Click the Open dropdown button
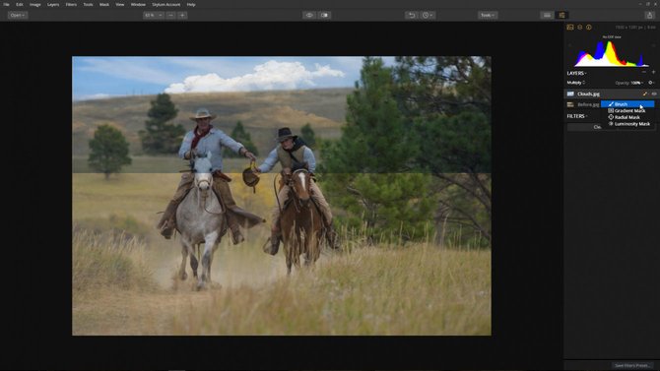Image resolution: width=660 pixels, height=371 pixels. coord(18,15)
